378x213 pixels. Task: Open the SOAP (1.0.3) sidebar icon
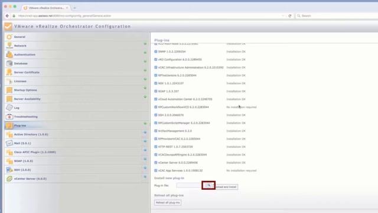pyautogui.click(x=9, y=161)
